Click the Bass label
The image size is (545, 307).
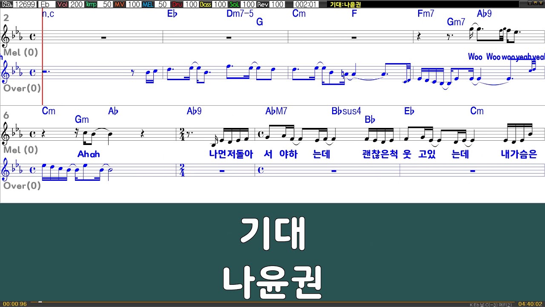pyautogui.click(x=206, y=4)
